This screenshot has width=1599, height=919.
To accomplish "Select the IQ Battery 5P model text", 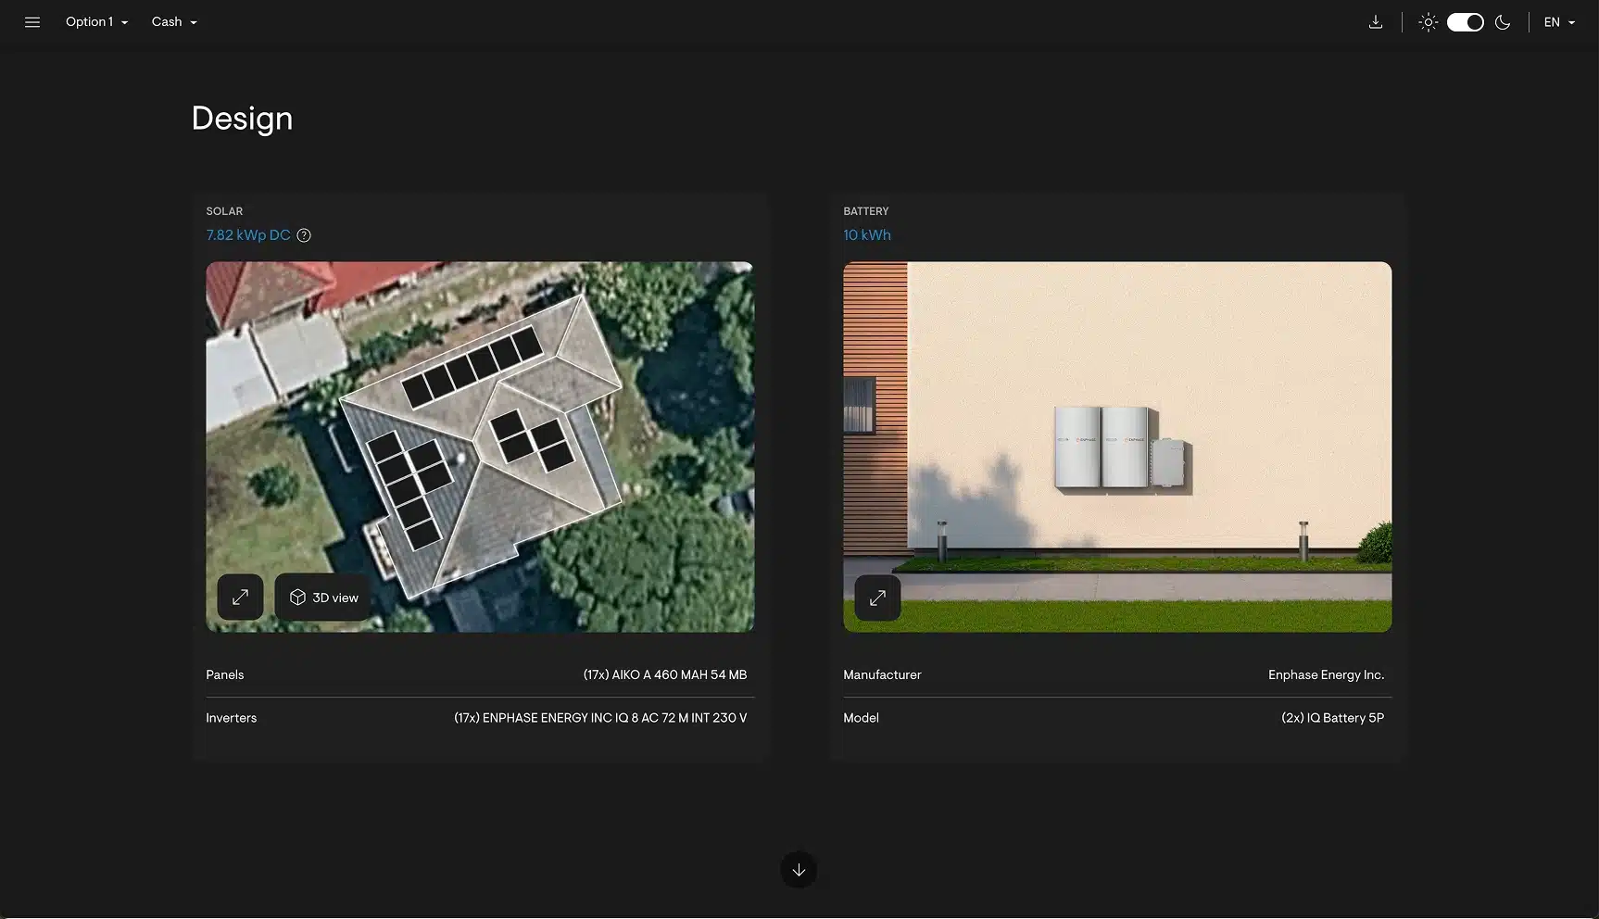I will pos(1332,718).
